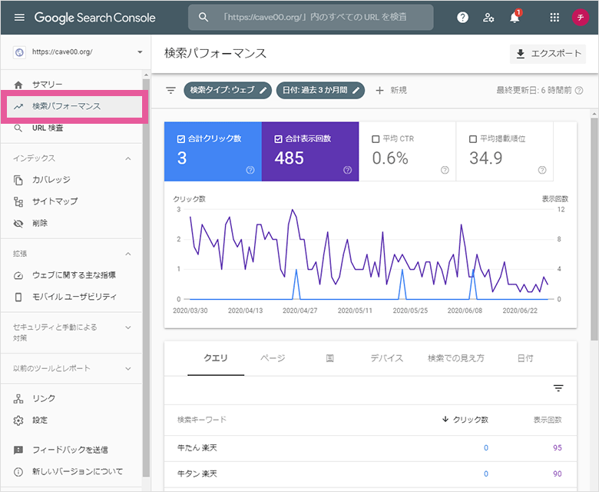Enable the 平均 CTR checkbox
Image resolution: width=599 pixels, height=492 pixels.
(x=376, y=139)
